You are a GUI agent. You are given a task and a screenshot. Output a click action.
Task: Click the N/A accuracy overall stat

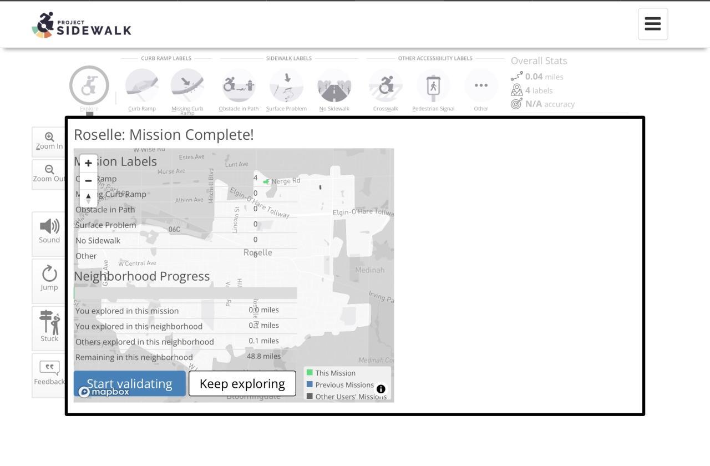tap(543, 104)
